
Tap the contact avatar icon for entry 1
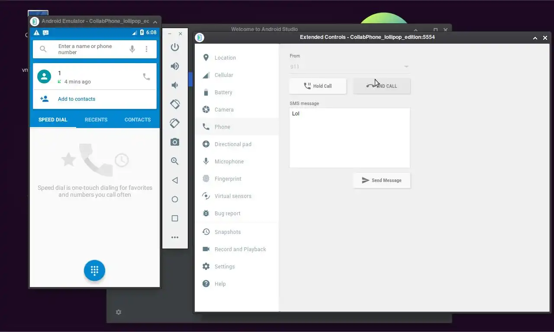[x=44, y=77]
